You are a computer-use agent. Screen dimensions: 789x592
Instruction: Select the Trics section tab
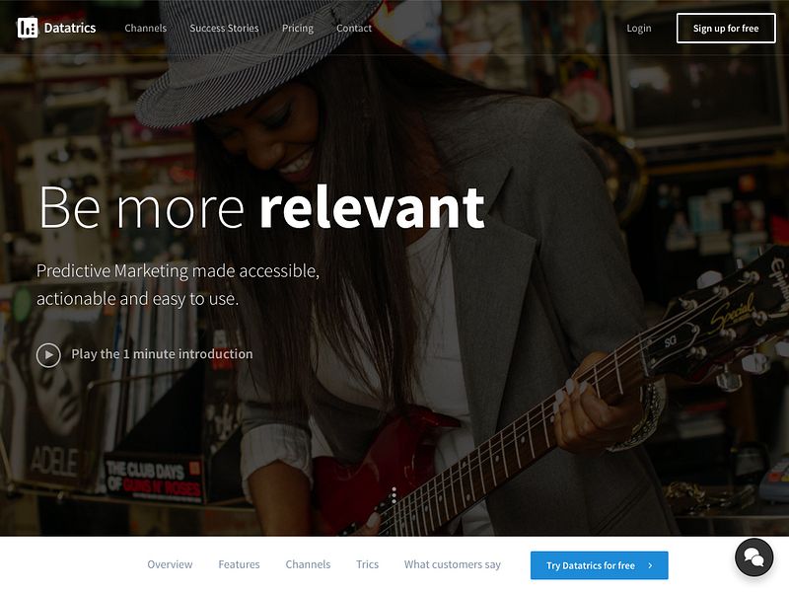coord(367,564)
